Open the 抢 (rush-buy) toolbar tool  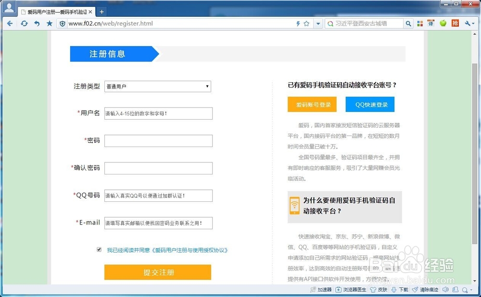click(x=455, y=23)
